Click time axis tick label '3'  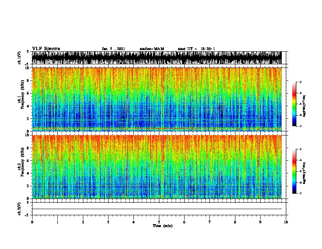pyautogui.click(x=108, y=222)
